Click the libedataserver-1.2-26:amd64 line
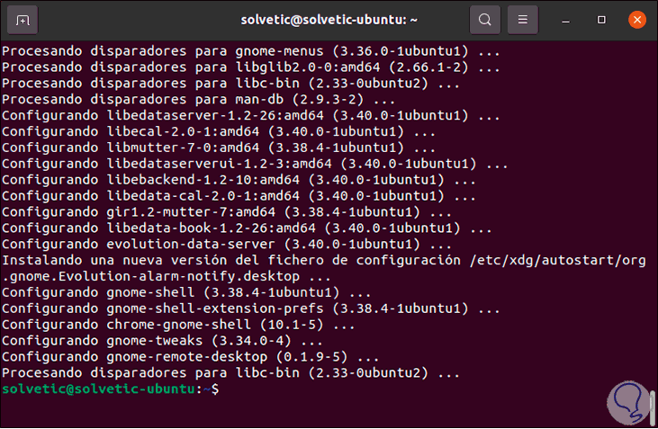Screen dimensions: 658x429 click(x=251, y=115)
